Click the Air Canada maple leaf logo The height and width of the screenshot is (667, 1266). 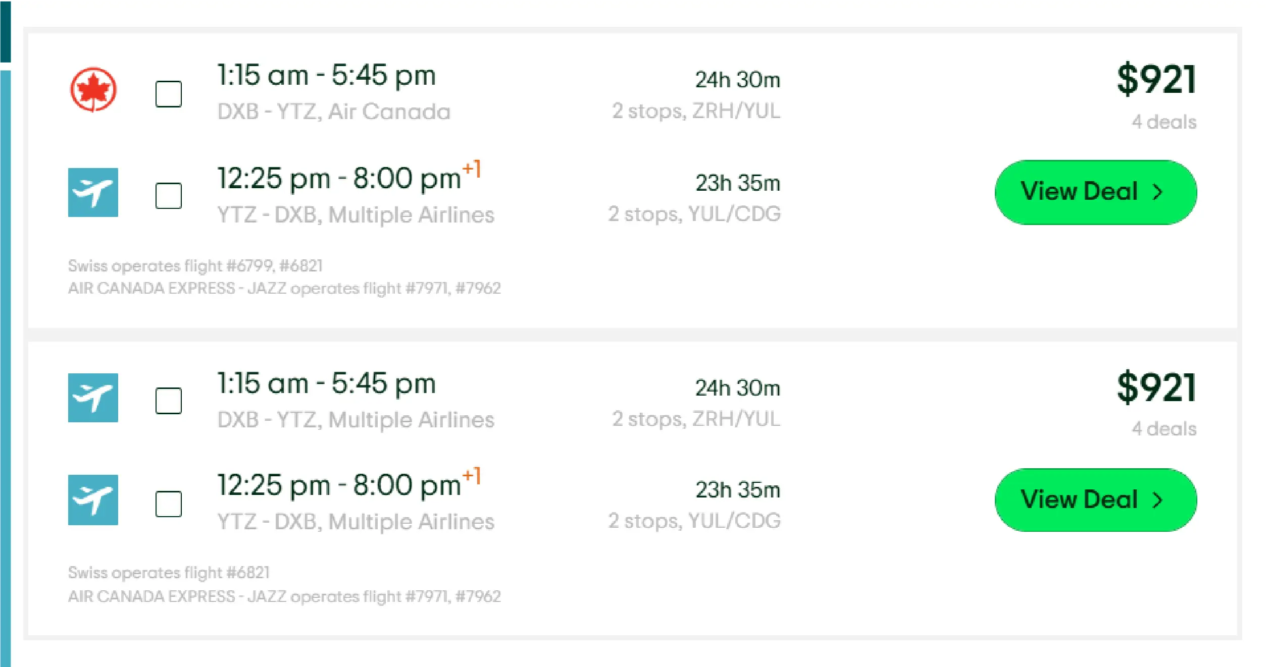93,89
